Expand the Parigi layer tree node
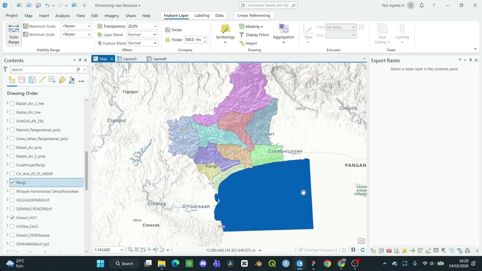482x271 pixels. [x=8, y=182]
